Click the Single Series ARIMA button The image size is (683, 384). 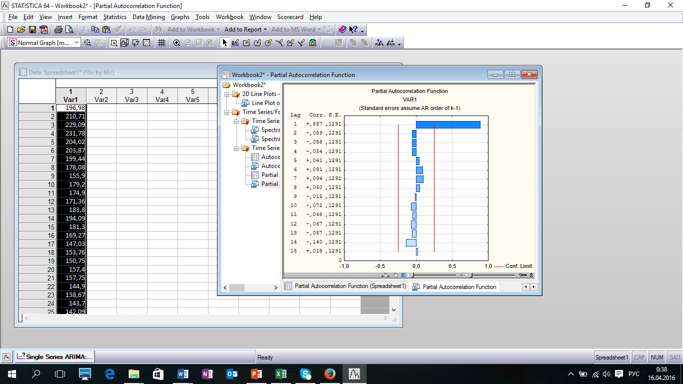[54, 357]
